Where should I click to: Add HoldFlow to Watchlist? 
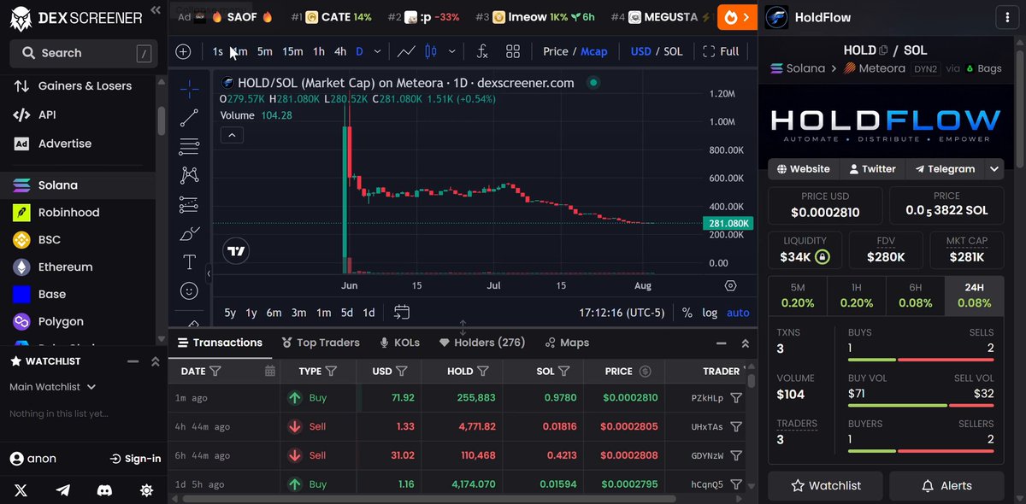coord(826,485)
